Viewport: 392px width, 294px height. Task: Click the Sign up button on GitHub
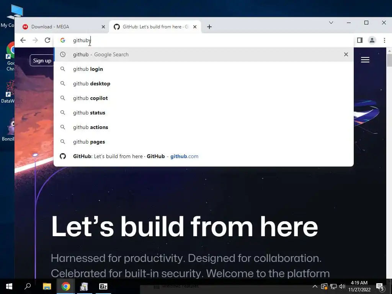point(42,60)
